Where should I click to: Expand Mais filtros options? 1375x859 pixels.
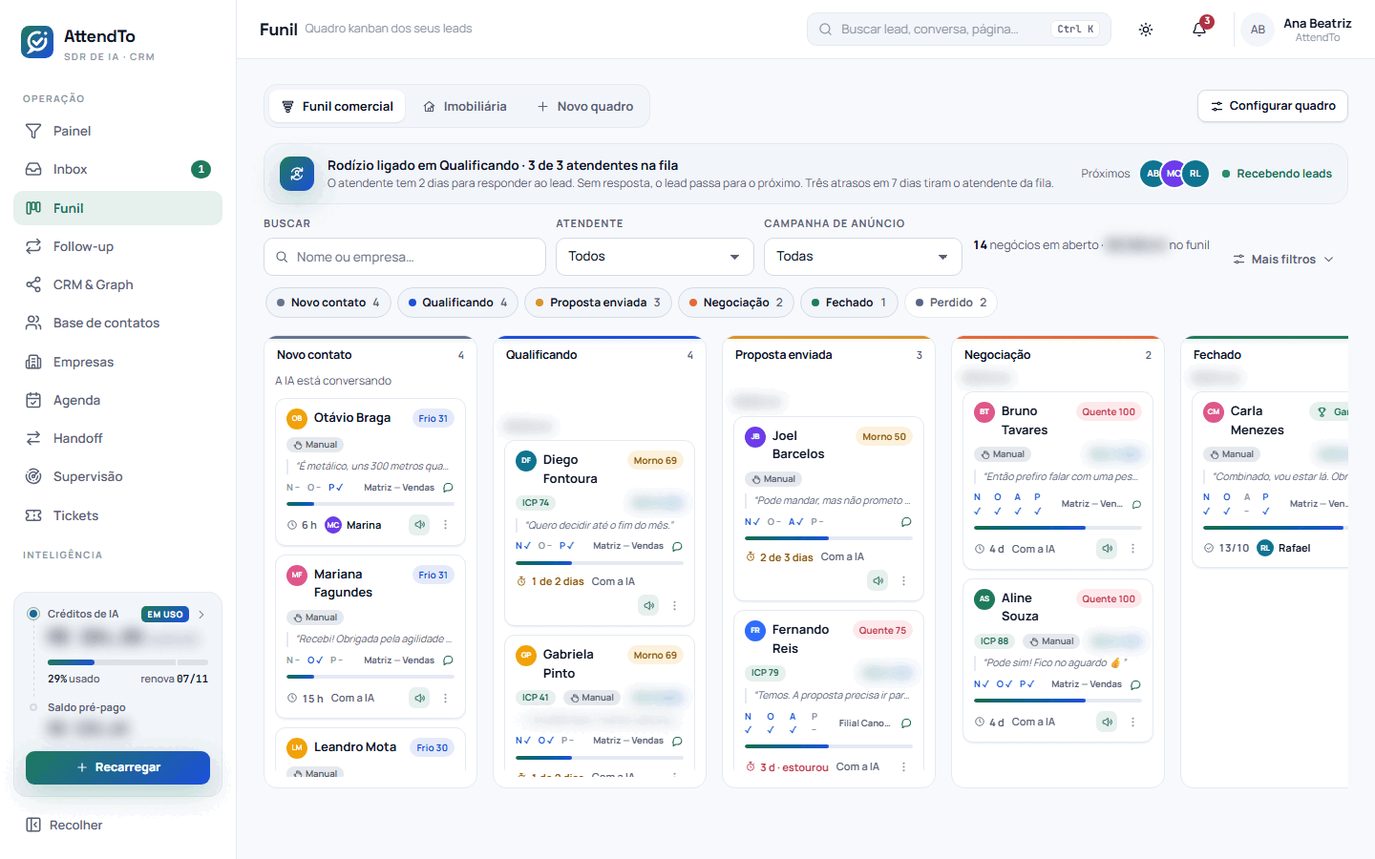click(1283, 259)
